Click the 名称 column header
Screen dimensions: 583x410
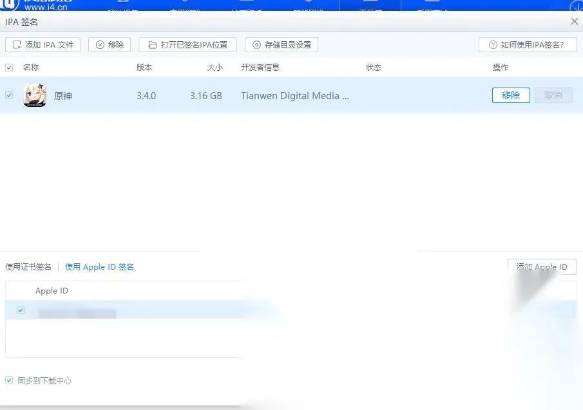31,68
